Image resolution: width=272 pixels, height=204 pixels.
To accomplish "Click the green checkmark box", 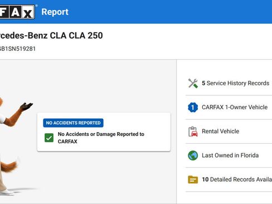I will pos(49,138).
